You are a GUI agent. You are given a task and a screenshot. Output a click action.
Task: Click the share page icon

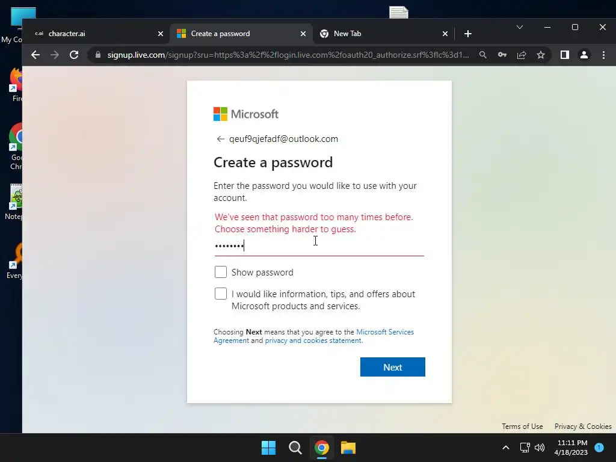(x=522, y=55)
